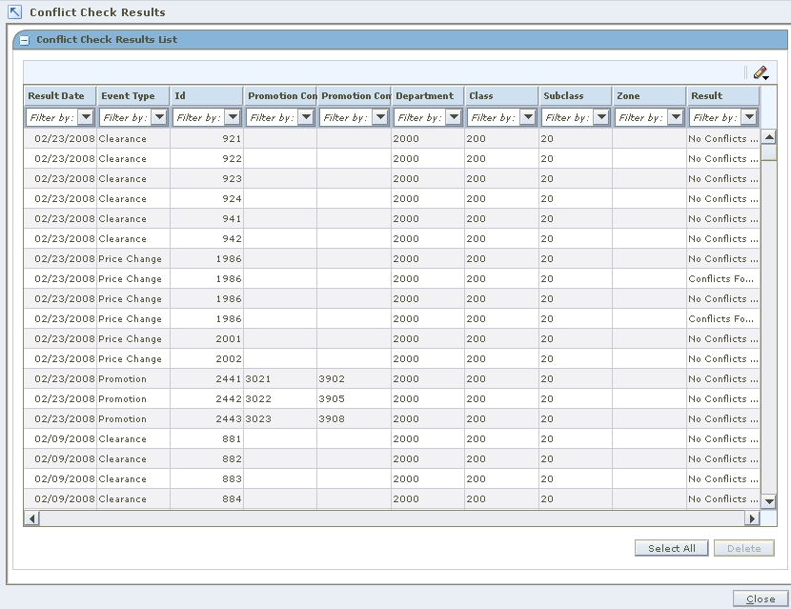This screenshot has height=609, width=791.
Task: Sort by Subclass column header
Action: (x=575, y=96)
